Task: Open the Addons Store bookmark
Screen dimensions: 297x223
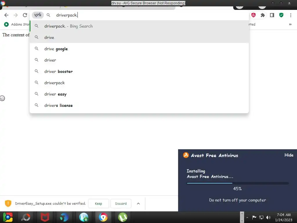Action: click(17, 24)
